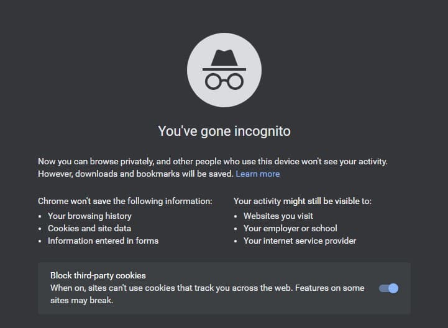Click the glasses in the incognito logo
Image resolution: width=448 pixels, height=328 pixels.
click(224, 81)
